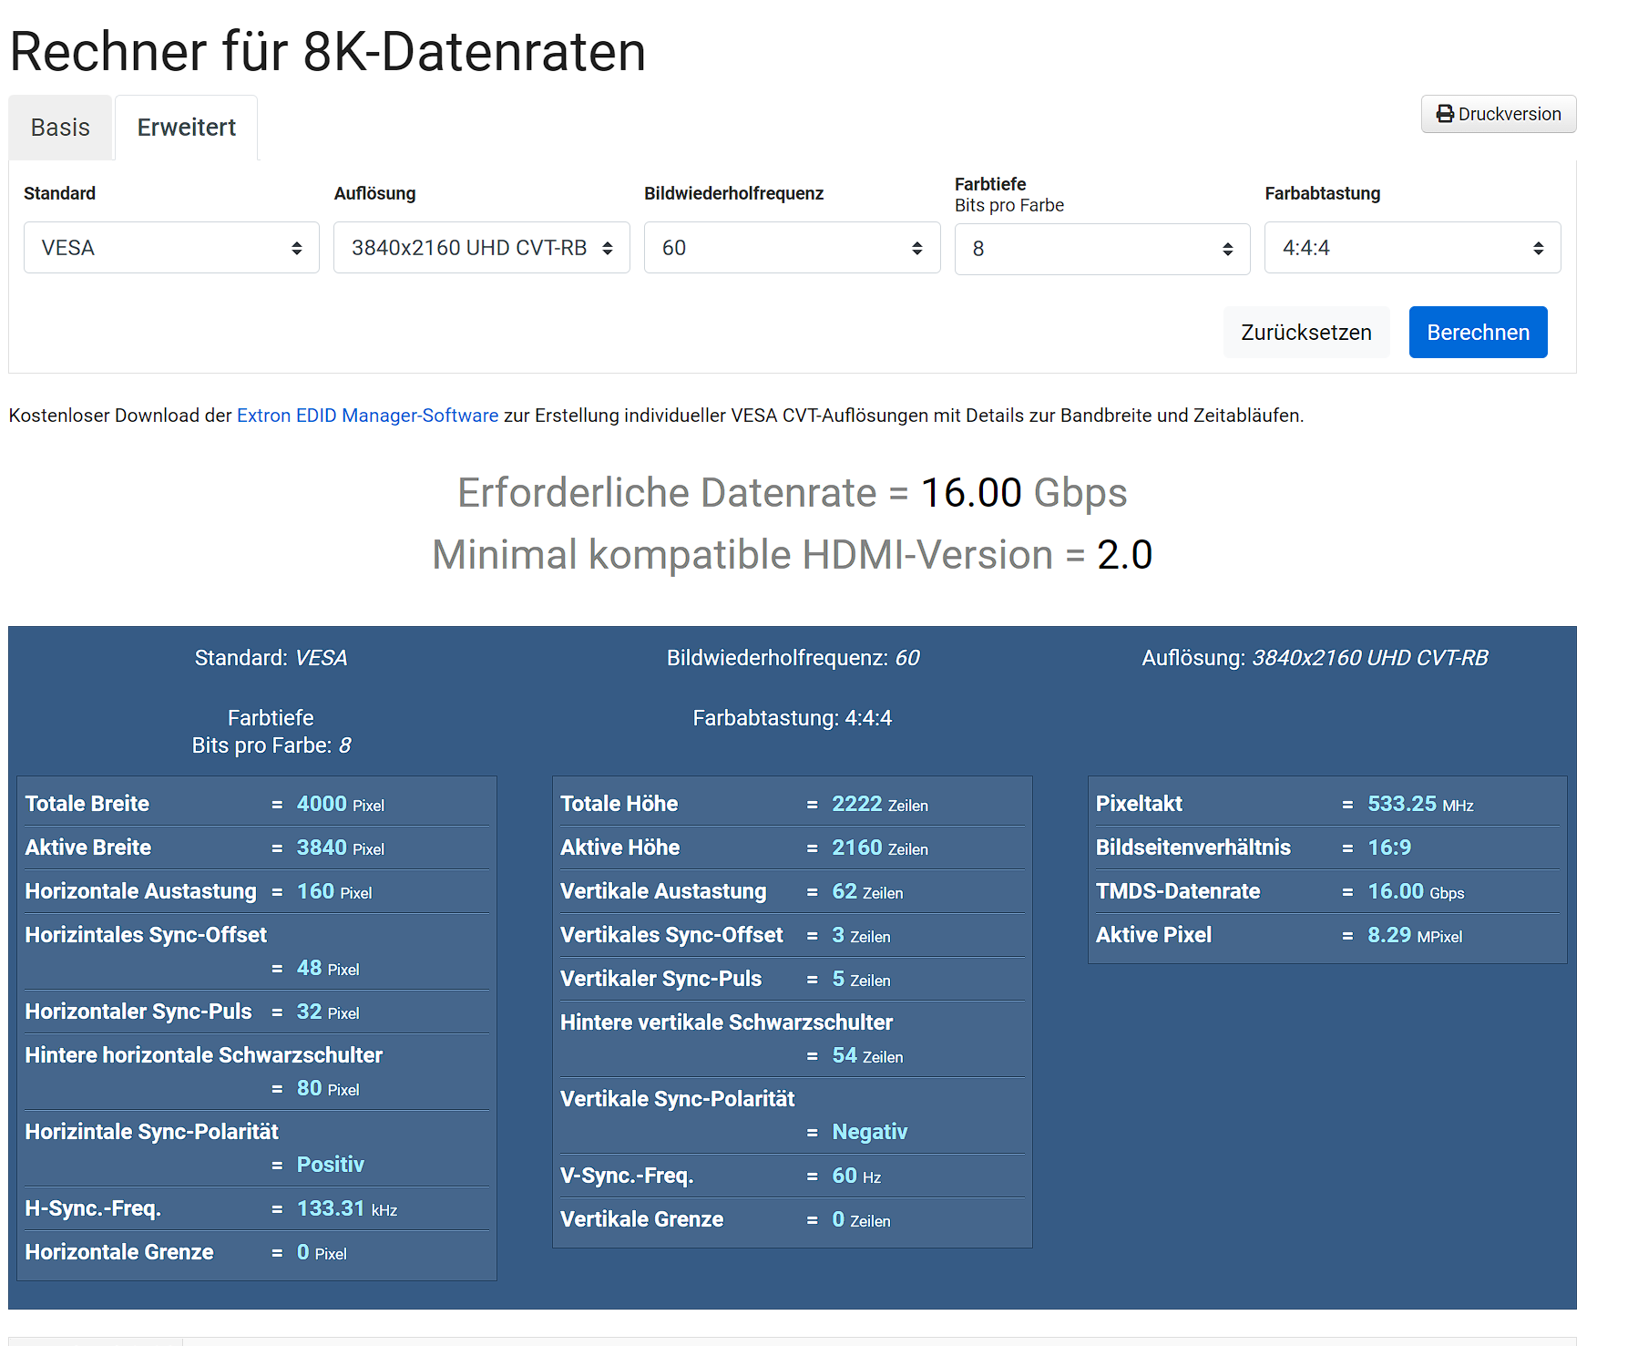
Task: Open the Druckversion print view
Action: point(1499,114)
